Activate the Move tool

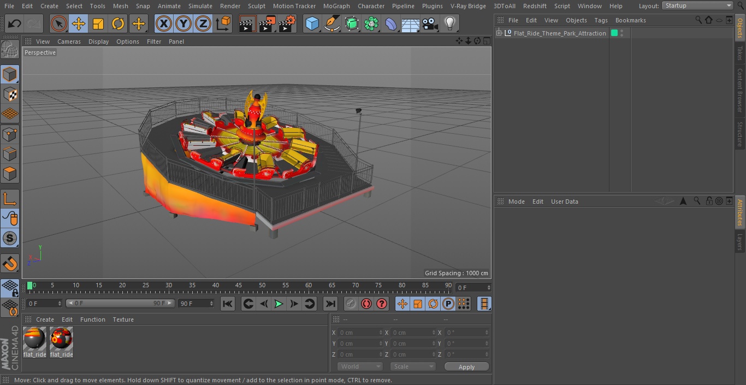pyautogui.click(x=79, y=24)
